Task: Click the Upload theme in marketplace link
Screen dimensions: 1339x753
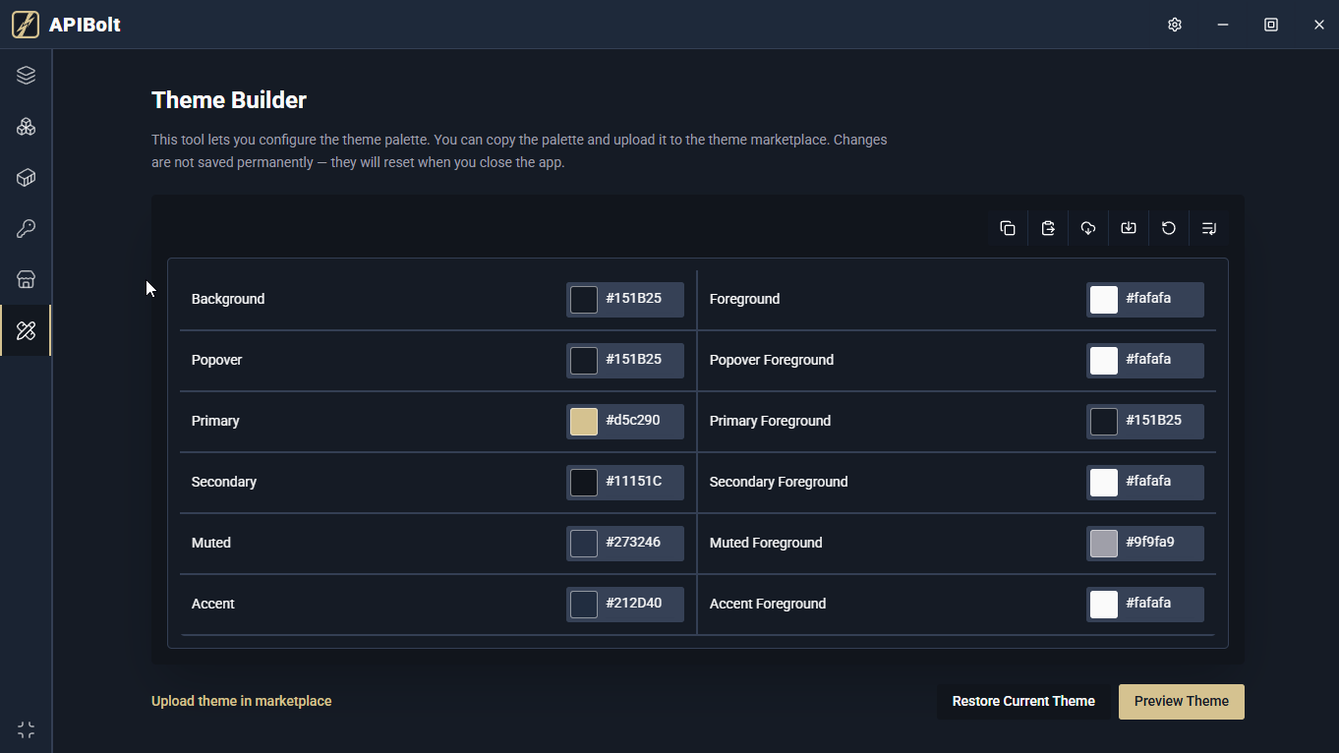Action: point(241,701)
